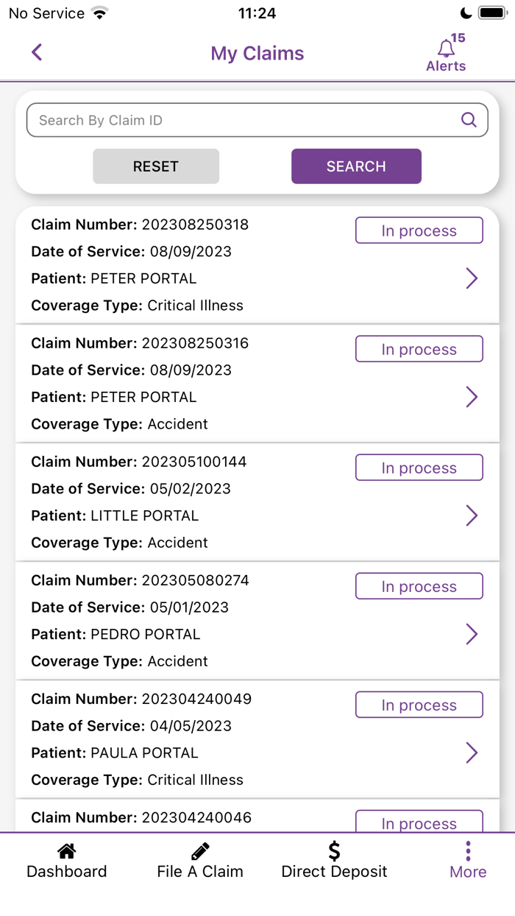The width and height of the screenshot is (515, 916).
Task: Tap In process status on the Accident claim 202308250316
Action: 419,348
